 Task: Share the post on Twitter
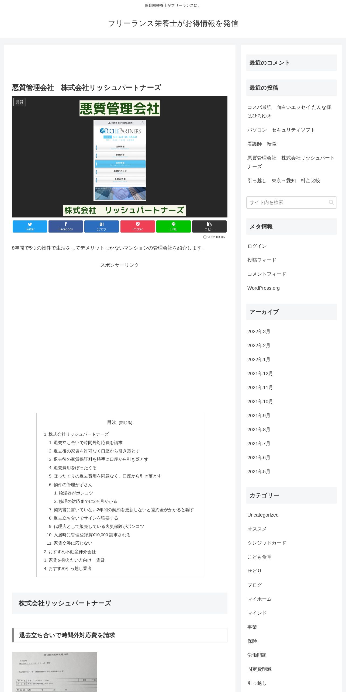point(30,226)
